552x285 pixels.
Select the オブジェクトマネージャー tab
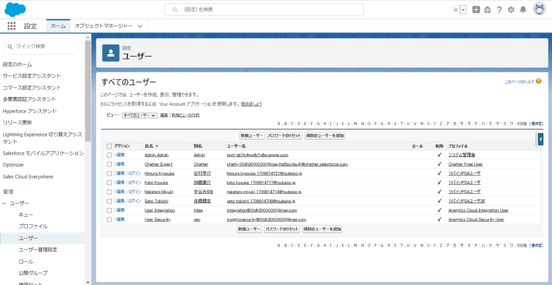tap(103, 26)
